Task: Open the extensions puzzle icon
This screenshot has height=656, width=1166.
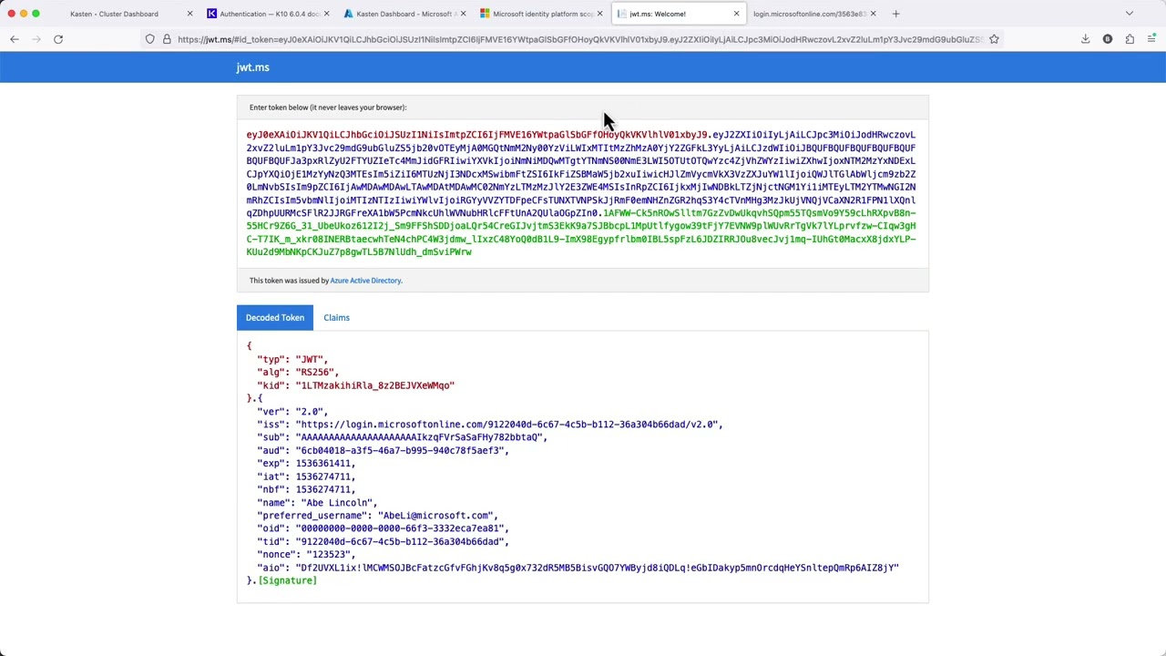Action: click(x=1130, y=39)
